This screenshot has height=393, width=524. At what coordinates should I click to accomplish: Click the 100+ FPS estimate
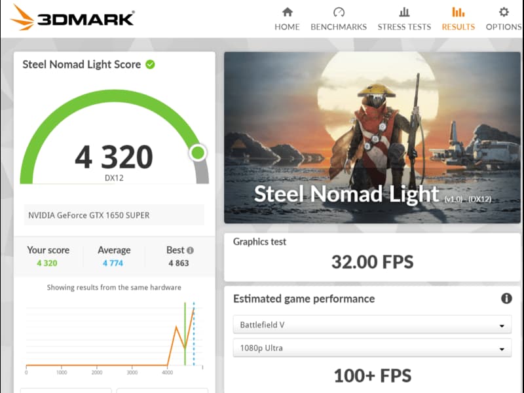[x=372, y=375]
